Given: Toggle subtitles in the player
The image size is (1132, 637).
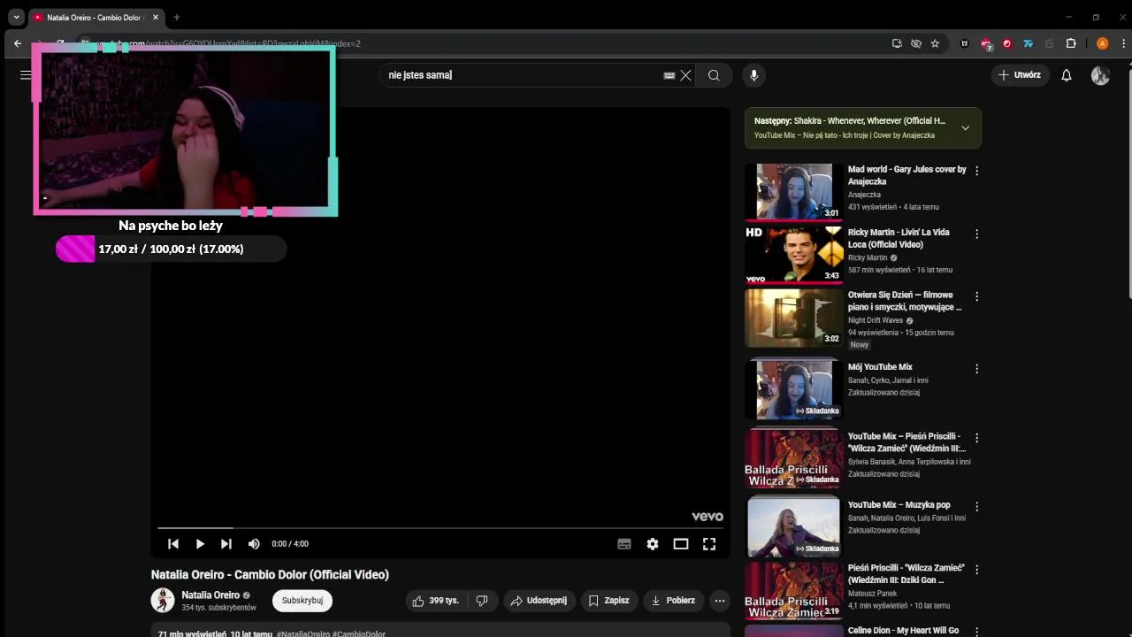Looking at the screenshot, I should 624,544.
